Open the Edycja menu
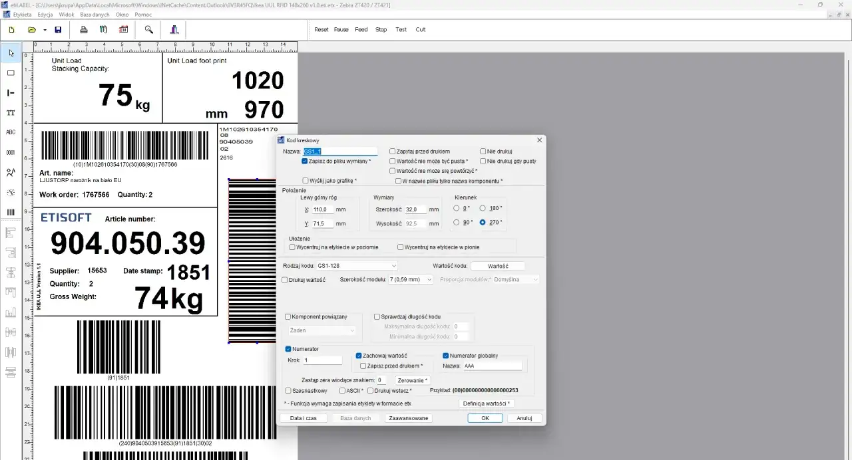The width and height of the screenshot is (852, 460). [45, 14]
